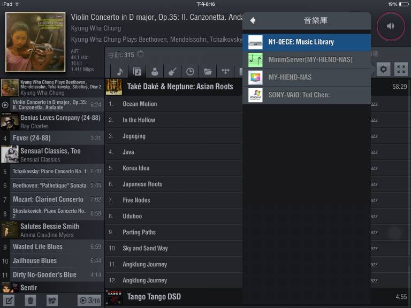Tap the trash delete icon

[31, 301]
